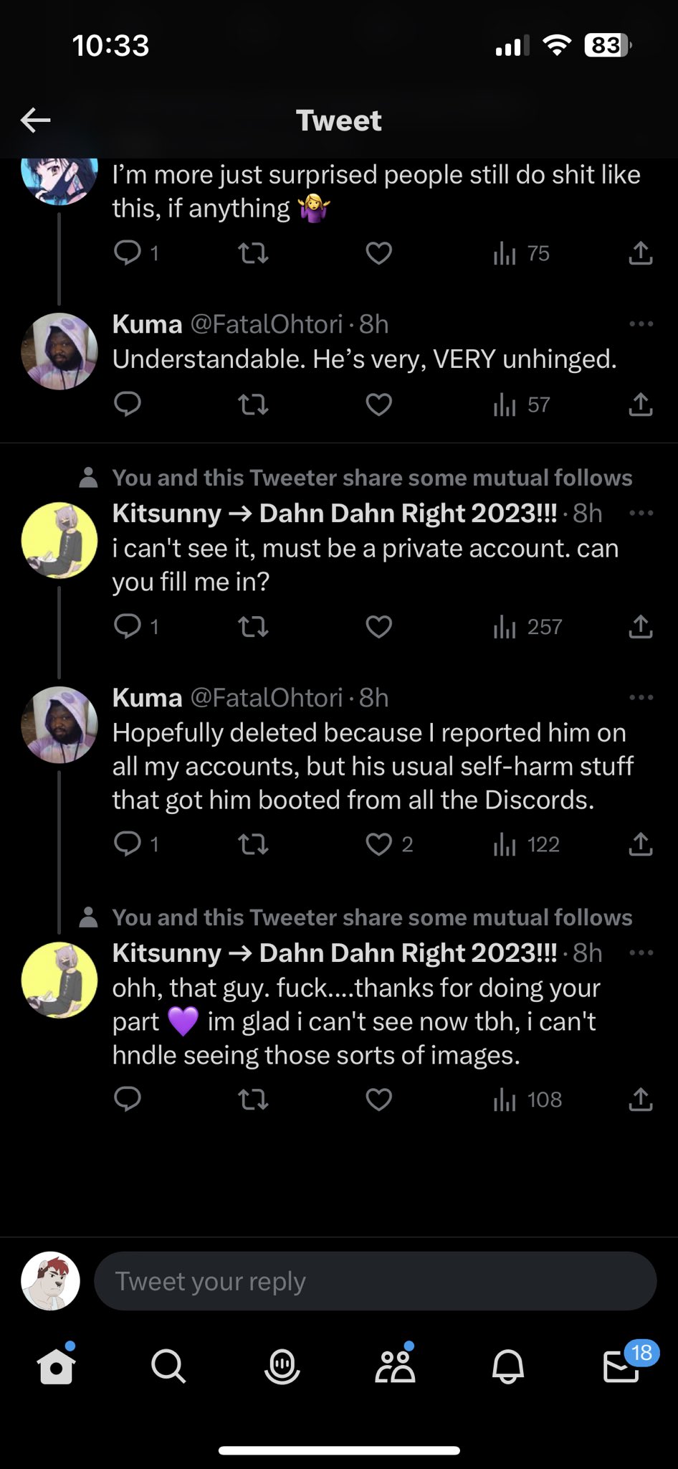Open Spaces microphone tab
The image size is (678, 1469).
(x=282, y=1367)
